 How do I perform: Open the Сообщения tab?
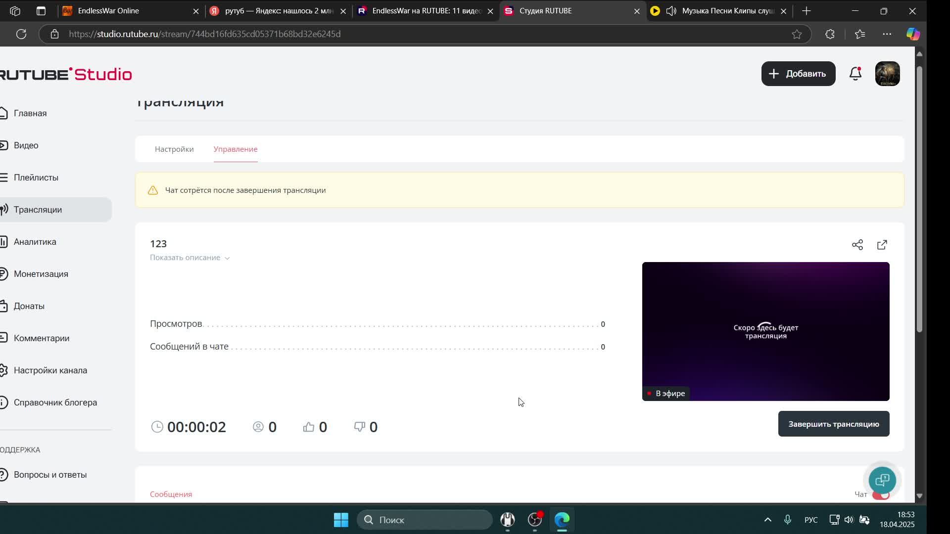[171, 494]
